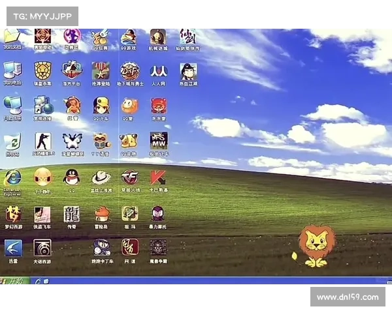Click the Start (开始) button
Screen dimensions: 392x313
pyautogui.click(x=13, y=280)
